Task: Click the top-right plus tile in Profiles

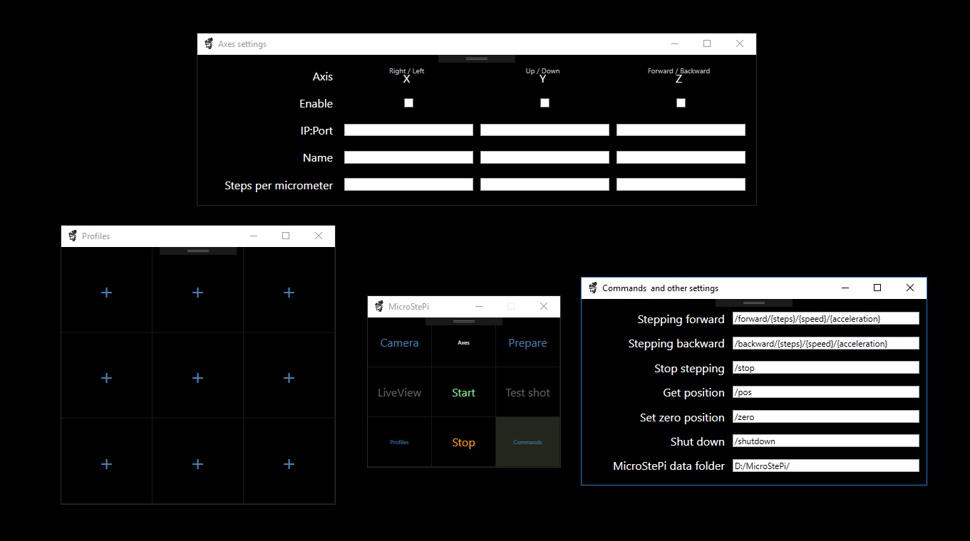Action: 289,293
